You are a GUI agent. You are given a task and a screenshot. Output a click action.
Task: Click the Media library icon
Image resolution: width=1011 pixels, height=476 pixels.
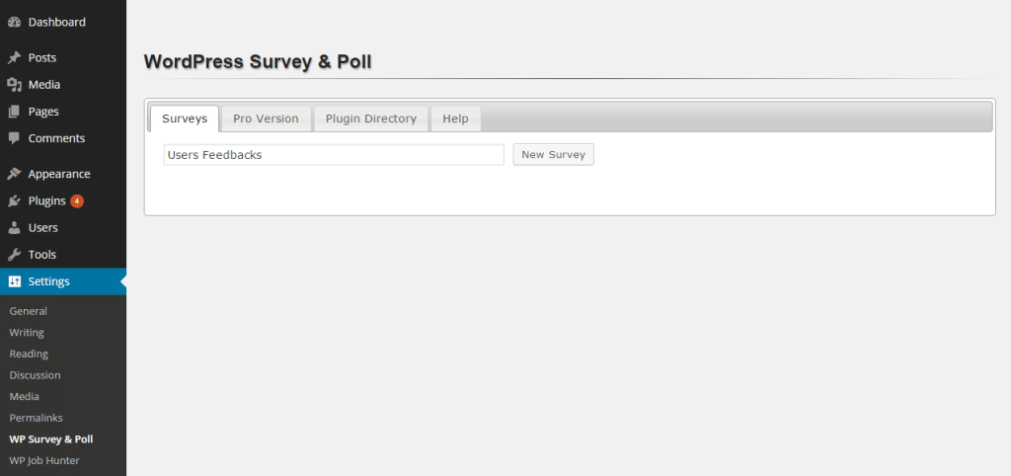click(x=14, y=85)
